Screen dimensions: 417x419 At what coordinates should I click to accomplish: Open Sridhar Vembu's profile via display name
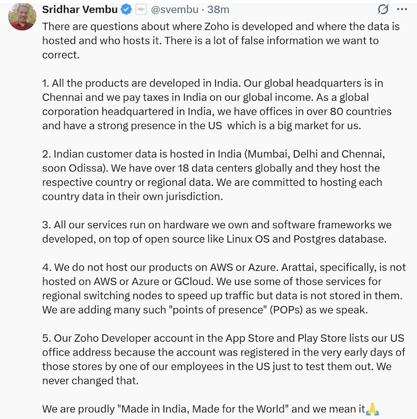click(x=79, y=9)
